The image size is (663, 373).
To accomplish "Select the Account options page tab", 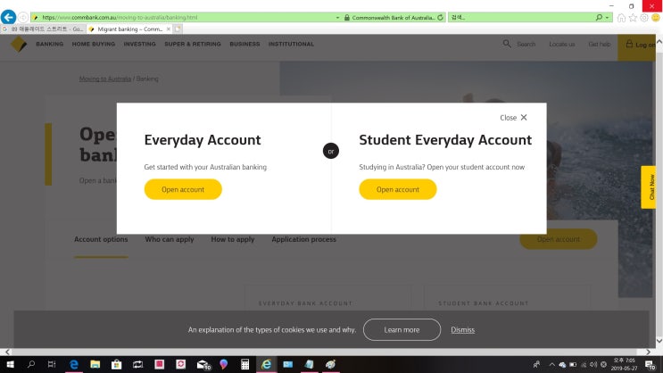I will click(x=101, y=239).
